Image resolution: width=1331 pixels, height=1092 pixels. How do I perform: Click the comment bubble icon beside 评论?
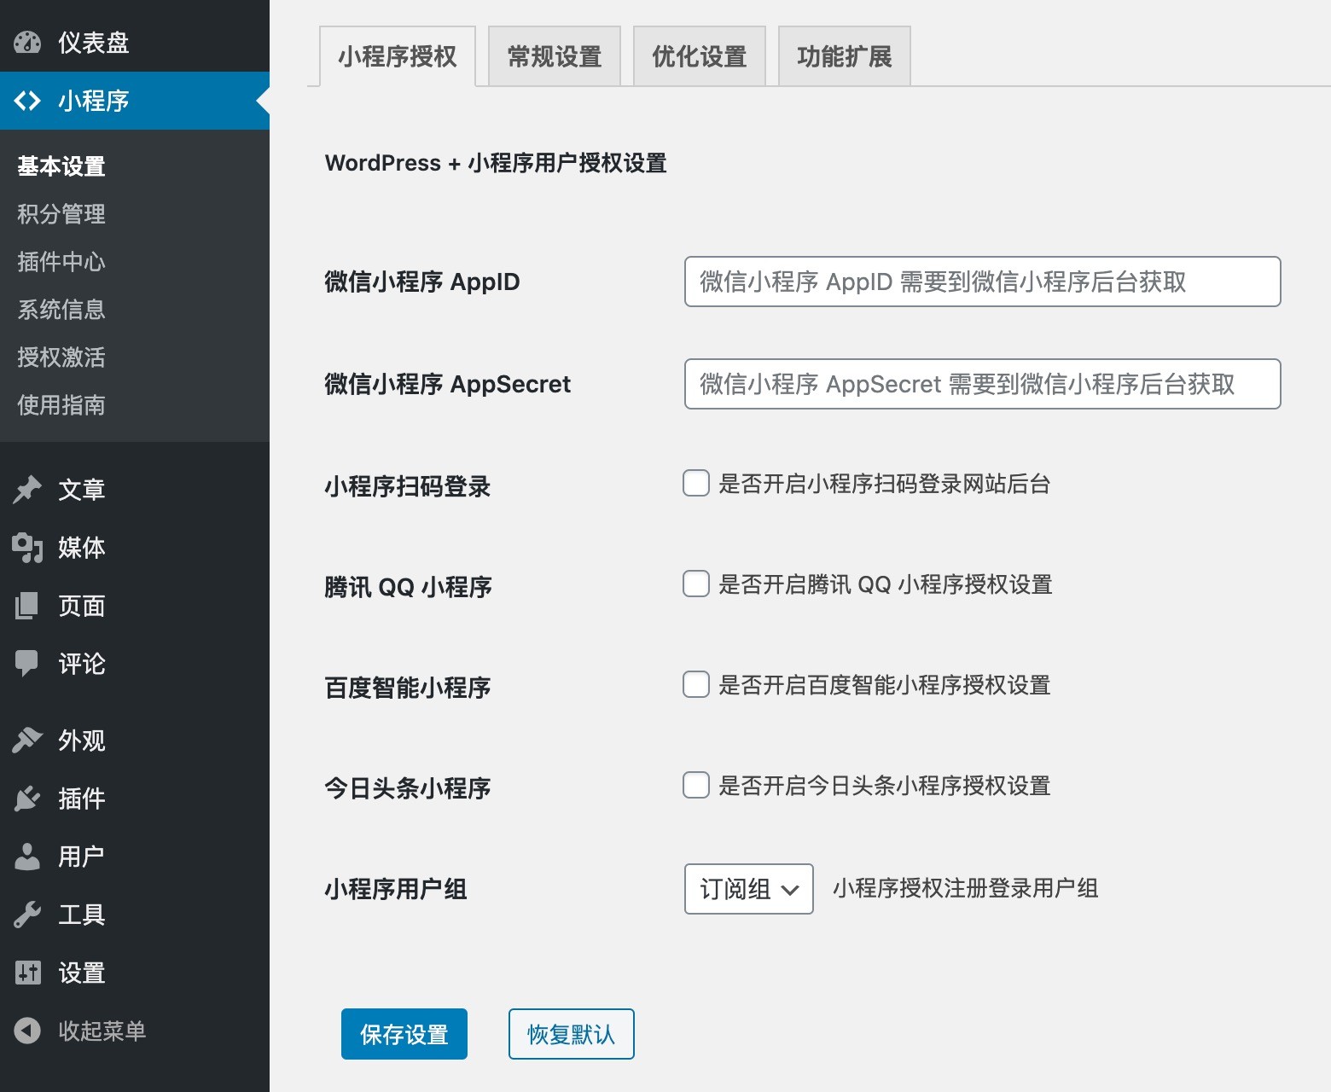tap(27, 663)
